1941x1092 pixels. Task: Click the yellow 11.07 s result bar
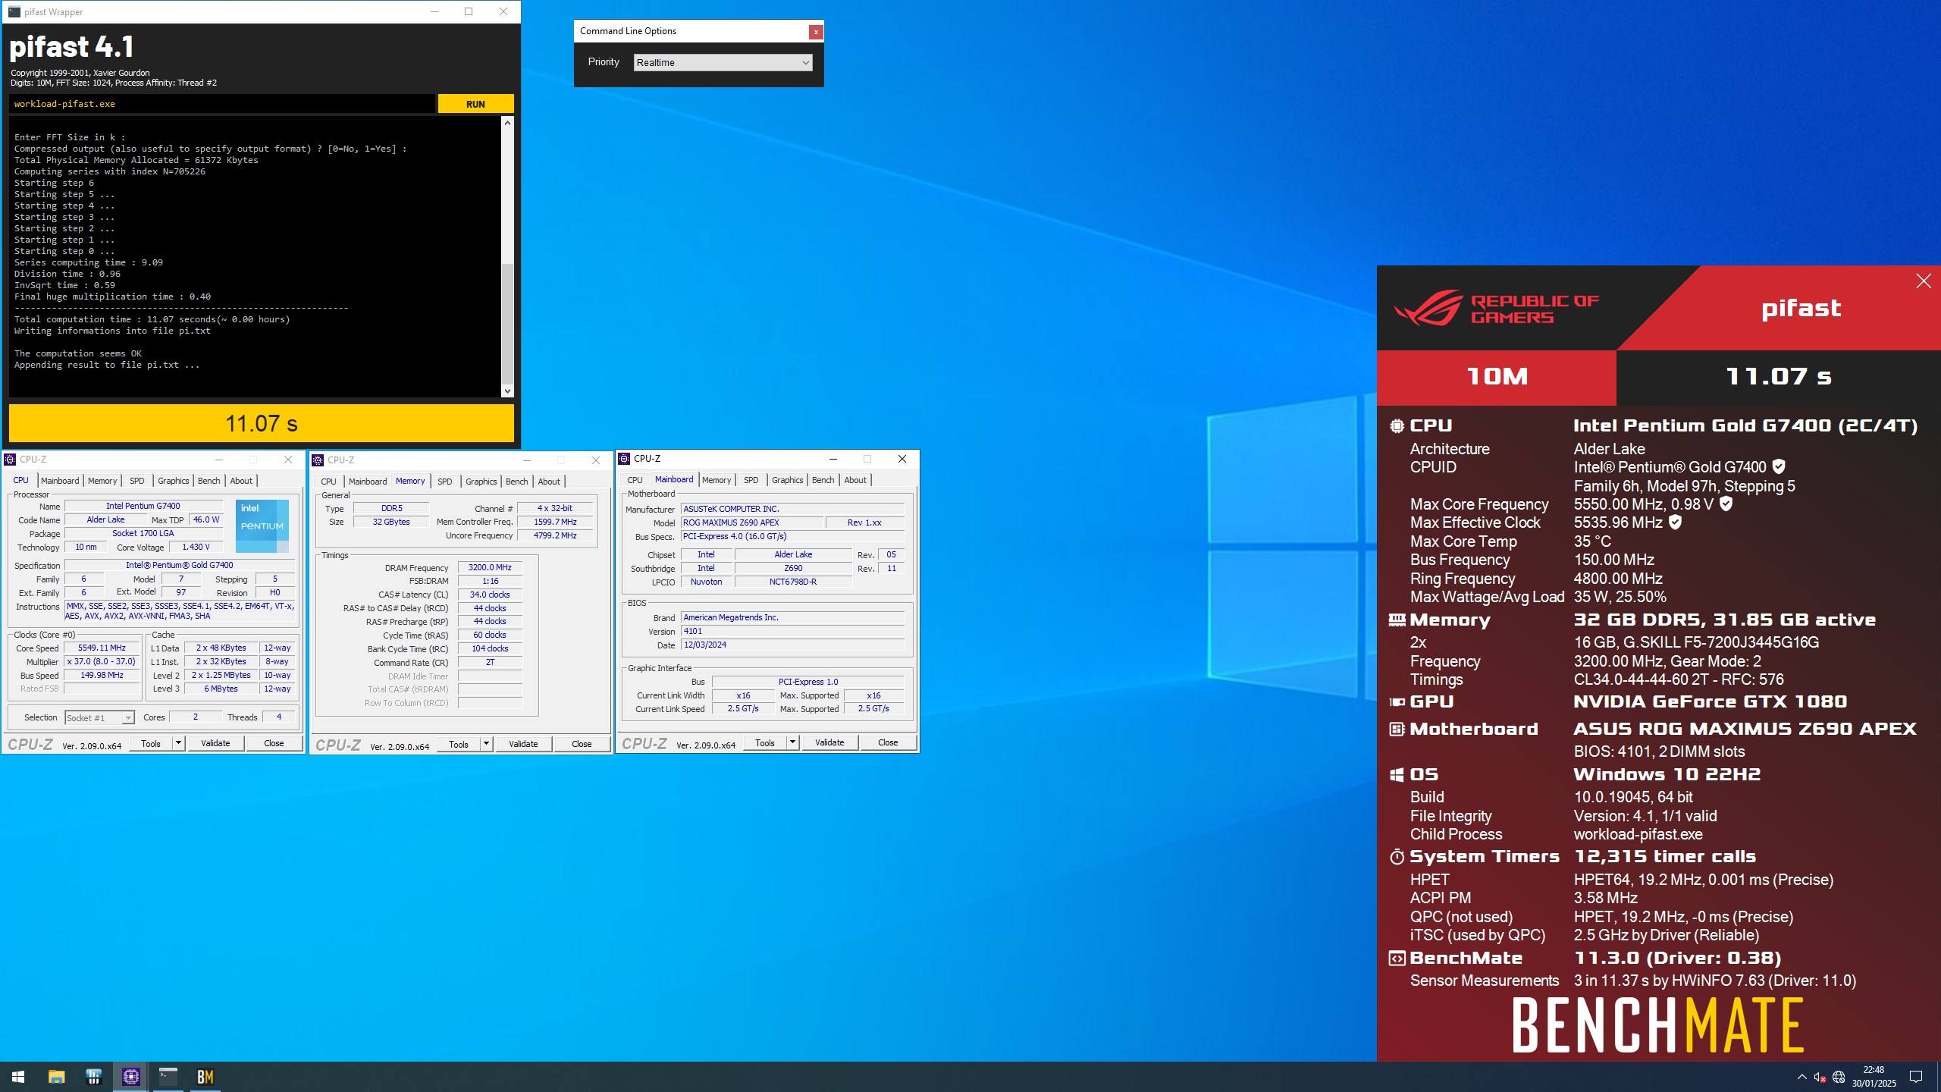(262, 423)
